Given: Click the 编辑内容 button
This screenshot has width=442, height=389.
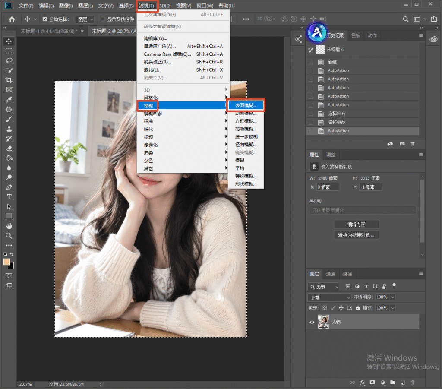Looking at the screenshot, I should [356, 225].
